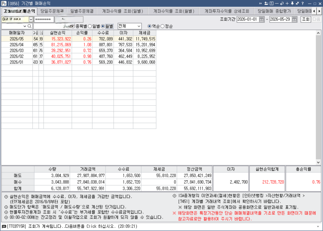Click the realized profit value 15,323,922
Viewport: 323px width, 231px height.
coord(61,39)
